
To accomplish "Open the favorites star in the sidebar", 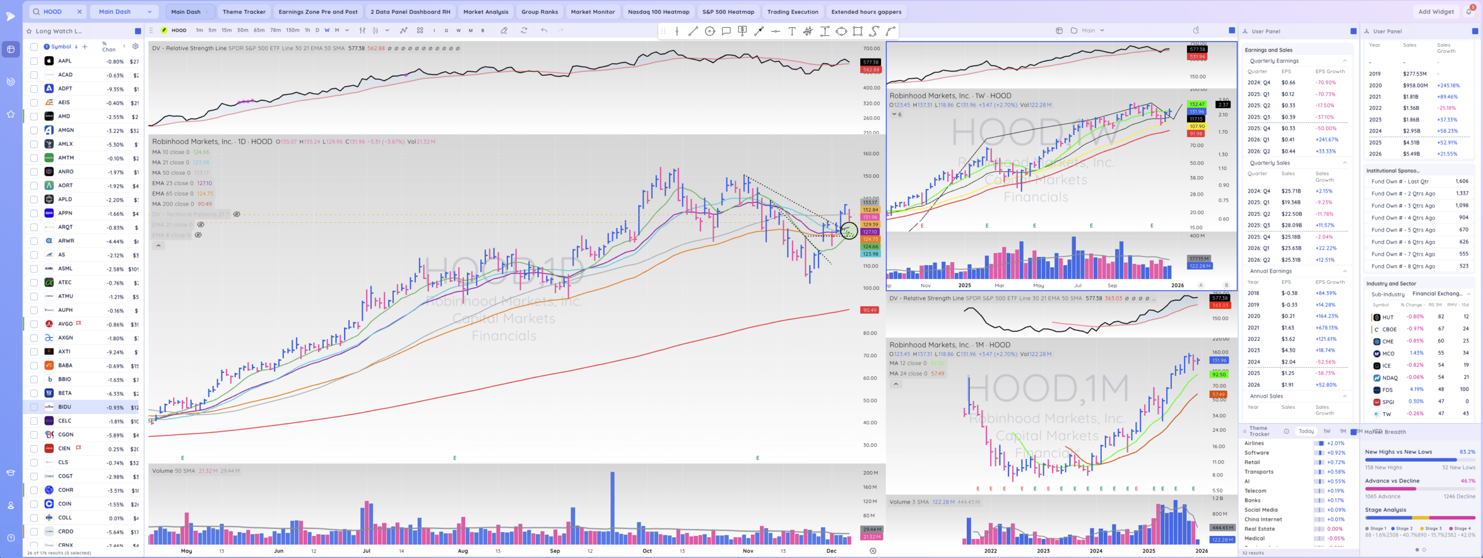I will tap(10, 115).
